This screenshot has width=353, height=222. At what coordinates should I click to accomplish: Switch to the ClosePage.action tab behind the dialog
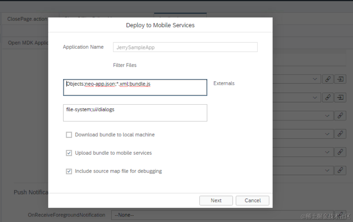(27, 19)
